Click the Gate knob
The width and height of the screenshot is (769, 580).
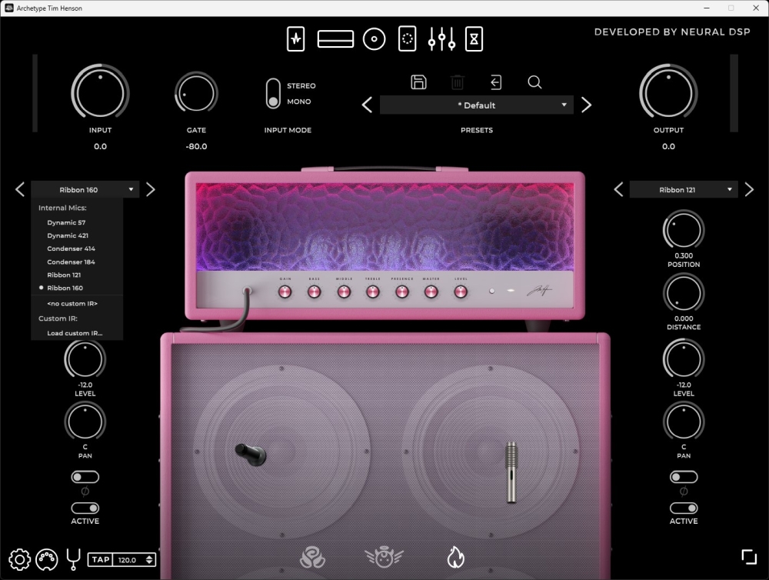pyautogui.click(x=196, y=93)
